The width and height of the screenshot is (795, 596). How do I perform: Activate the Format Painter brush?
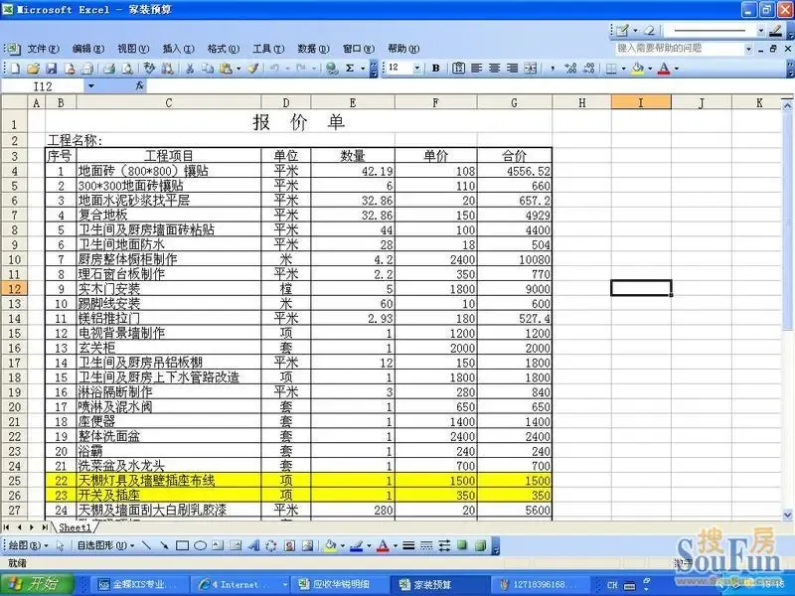pyautogui.click(x=253, y=68)
